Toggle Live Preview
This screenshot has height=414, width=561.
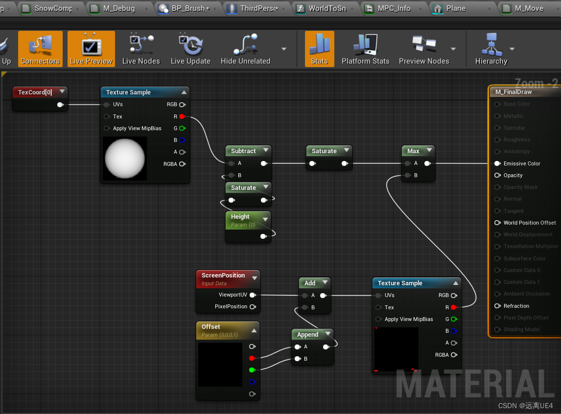pyautogui.click(x=91, y=49)
